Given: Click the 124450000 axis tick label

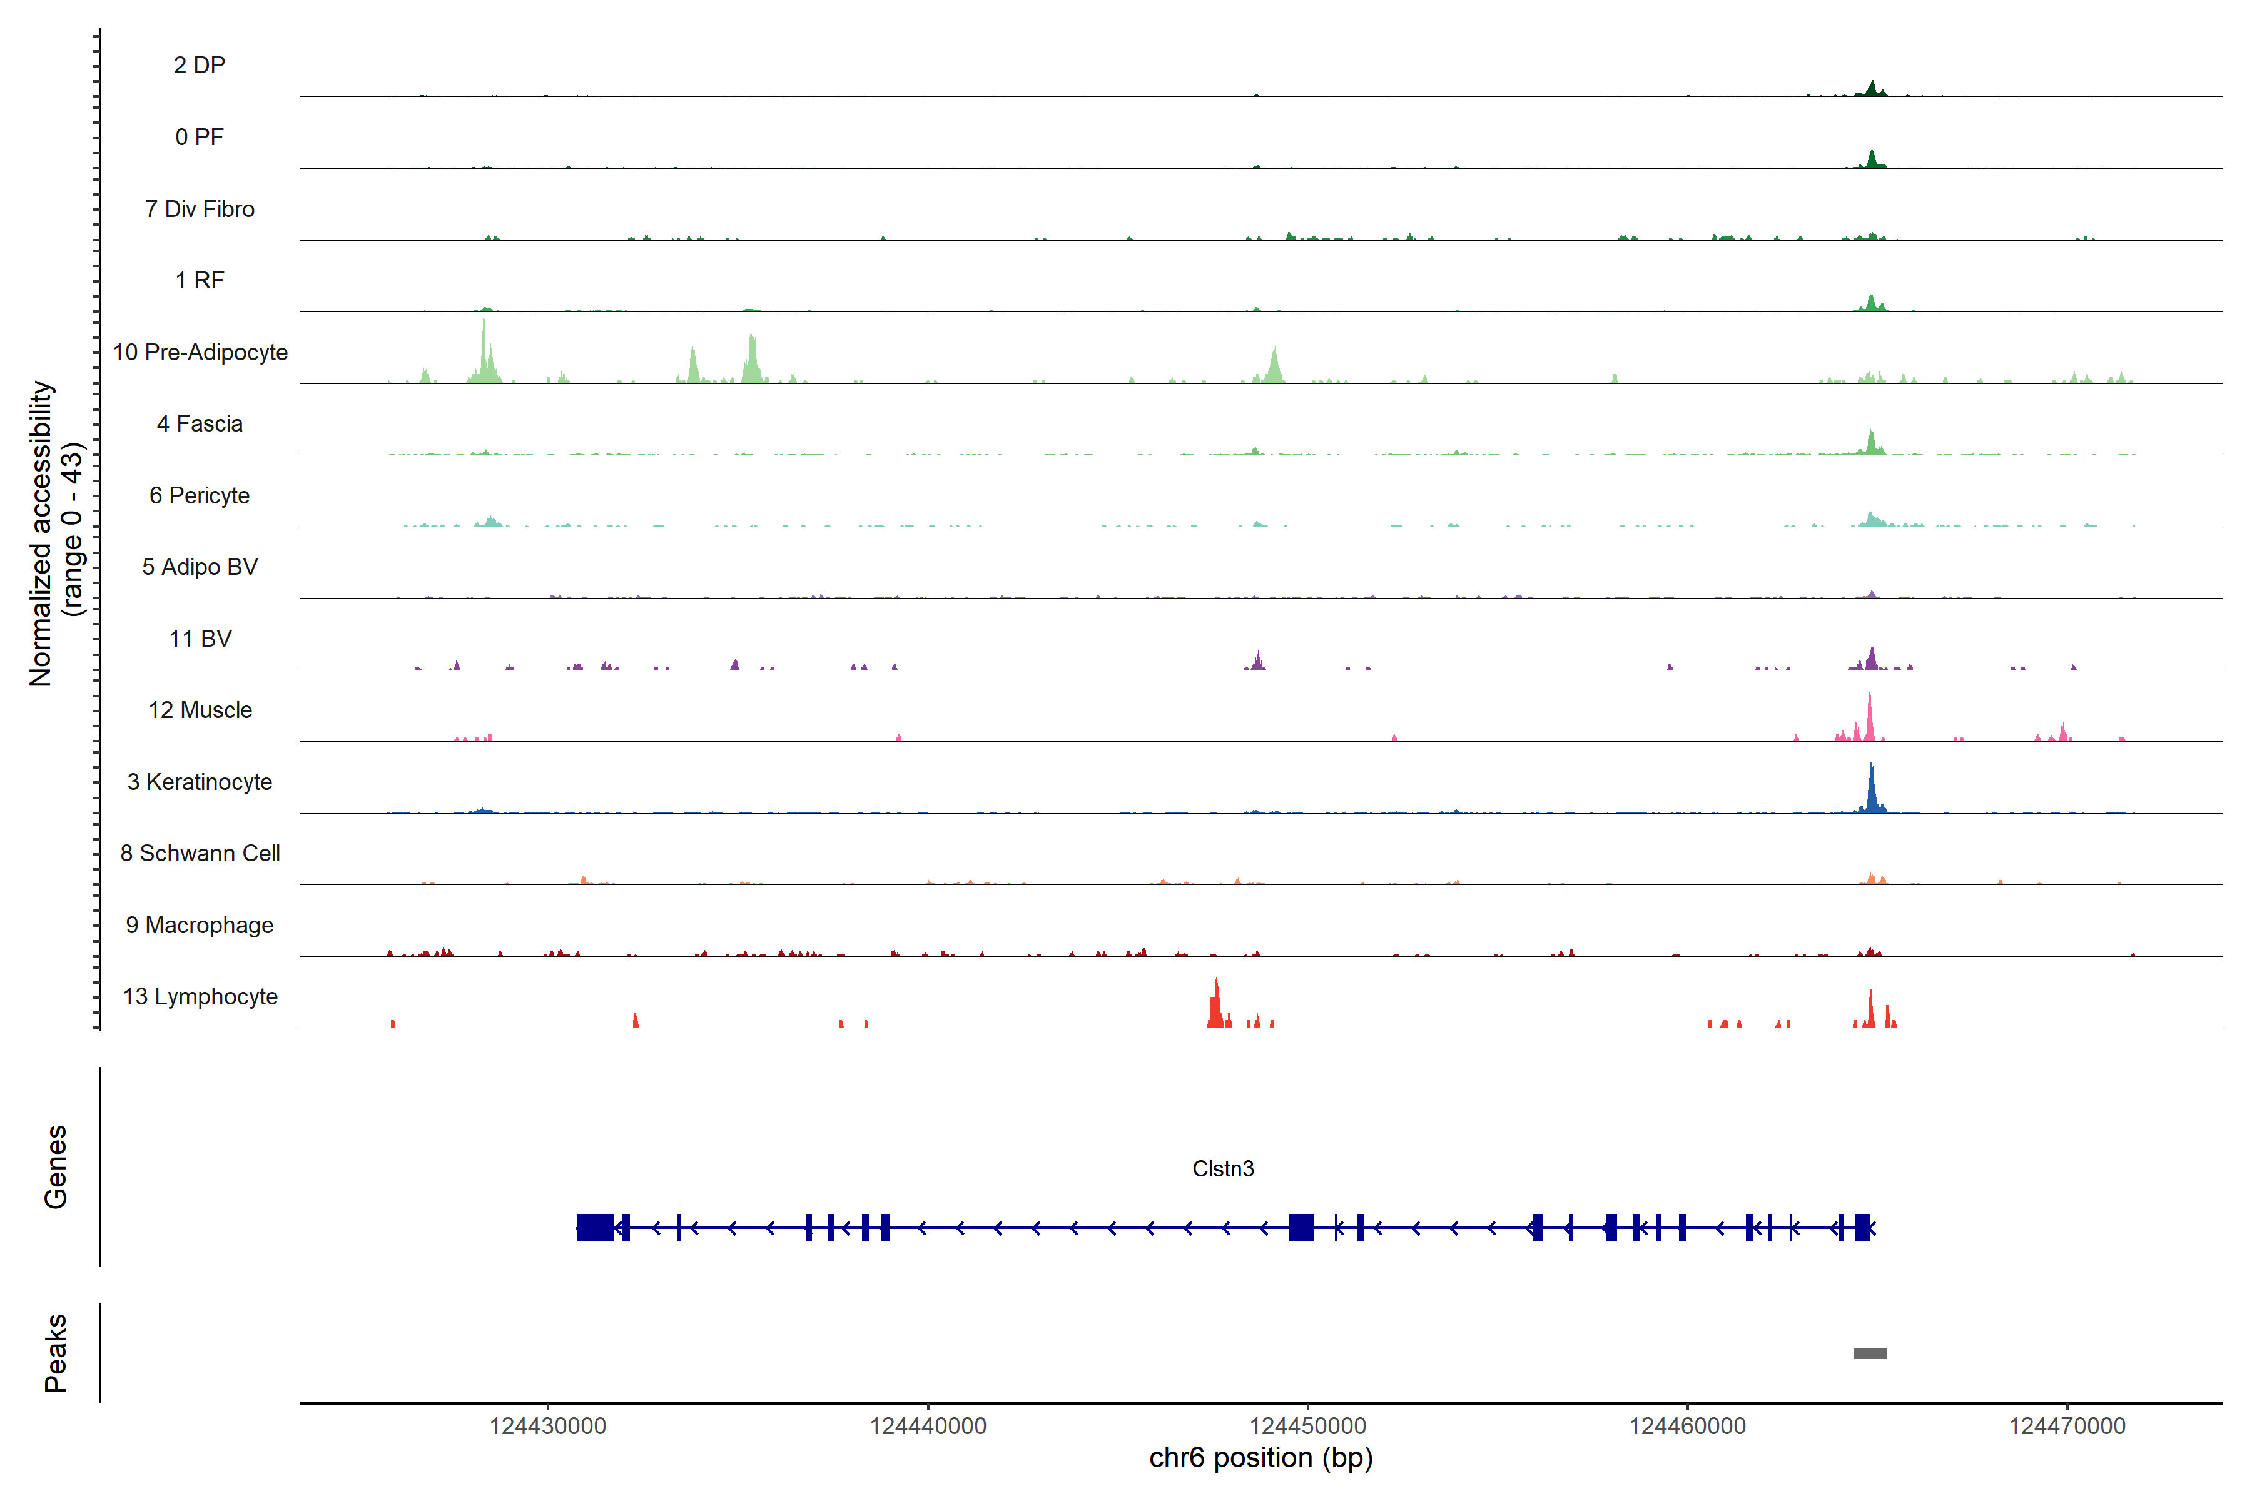Looking at the screenshot, I should point(1308,1427).
